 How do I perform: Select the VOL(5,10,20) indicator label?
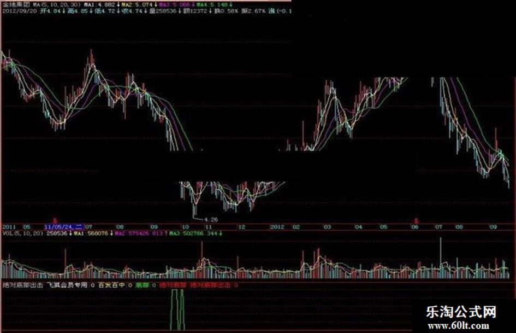click(23, 233)
